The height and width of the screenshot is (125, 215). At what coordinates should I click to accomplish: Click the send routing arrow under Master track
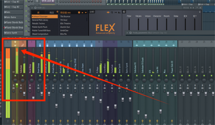[x=13, y=121]
